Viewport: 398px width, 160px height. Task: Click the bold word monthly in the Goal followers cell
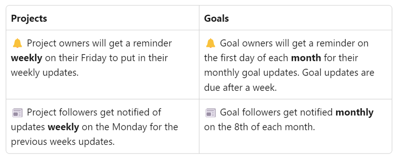(354, 112)
